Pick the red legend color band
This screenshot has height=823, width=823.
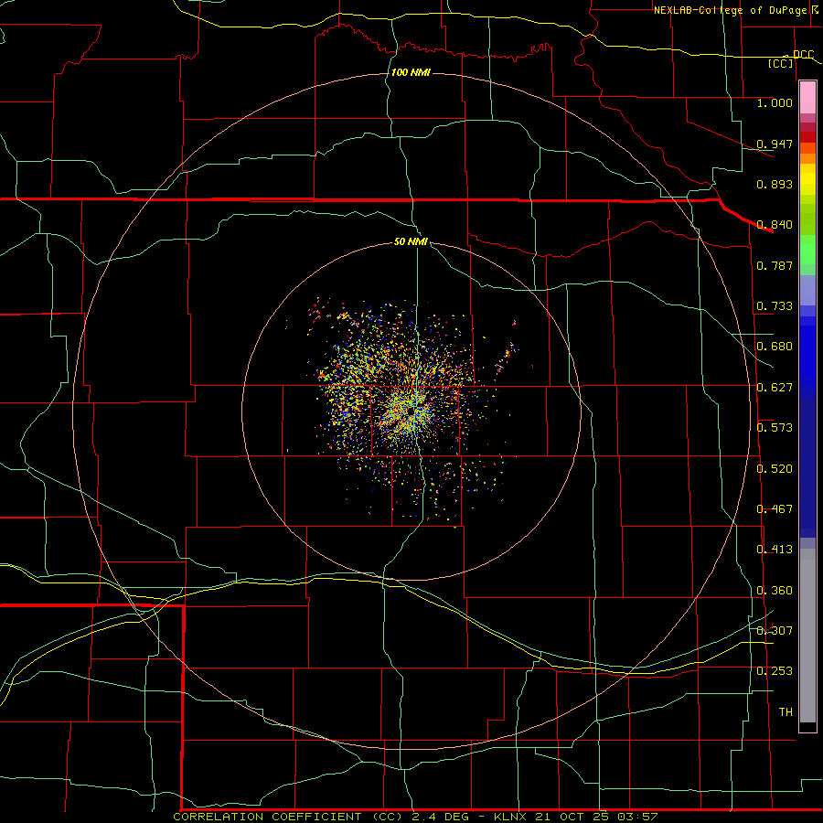(x=807, y=137)
